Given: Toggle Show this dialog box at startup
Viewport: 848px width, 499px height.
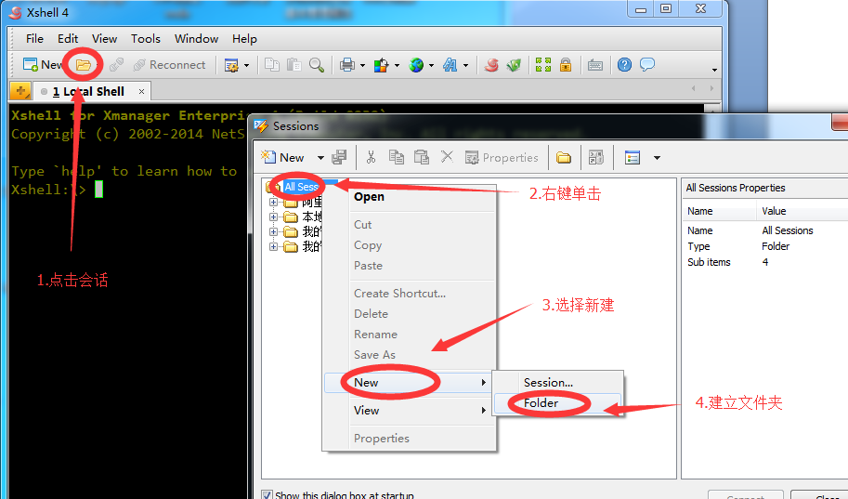Looking at the screenshot, I should [x=266, y=495].
